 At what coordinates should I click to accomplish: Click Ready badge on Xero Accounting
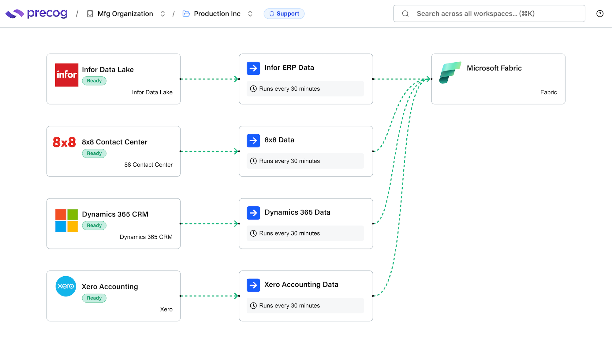[x=94, y=298]
